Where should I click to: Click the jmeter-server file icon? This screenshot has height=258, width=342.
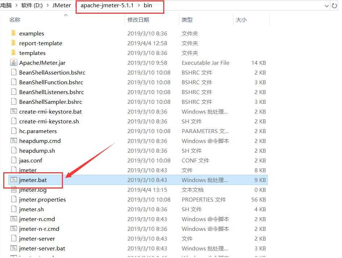[14, 238]
